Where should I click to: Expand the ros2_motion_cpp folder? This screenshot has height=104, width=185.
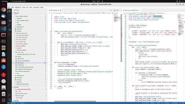click(x=29, y=42)
